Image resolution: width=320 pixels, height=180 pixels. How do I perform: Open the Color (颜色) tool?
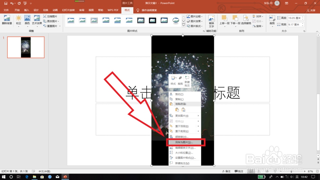[x=27, y=21]
